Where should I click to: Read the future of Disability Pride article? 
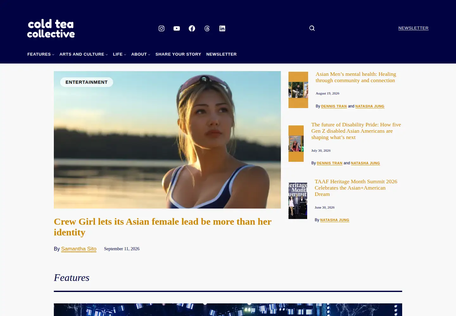pos(356,131)
